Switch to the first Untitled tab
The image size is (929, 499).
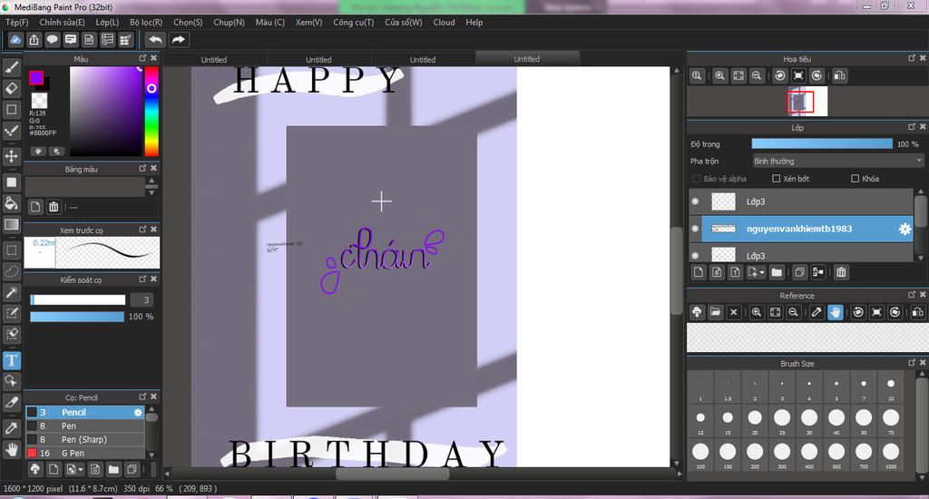pyautogui.click(x=214, y=59)
